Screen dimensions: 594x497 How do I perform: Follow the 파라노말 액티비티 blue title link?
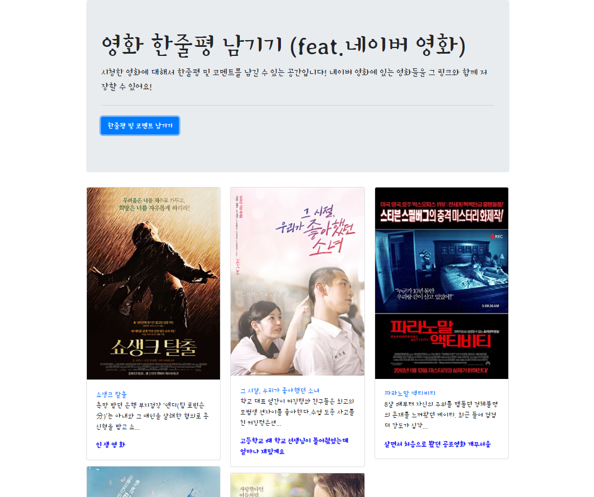(410, 393)
